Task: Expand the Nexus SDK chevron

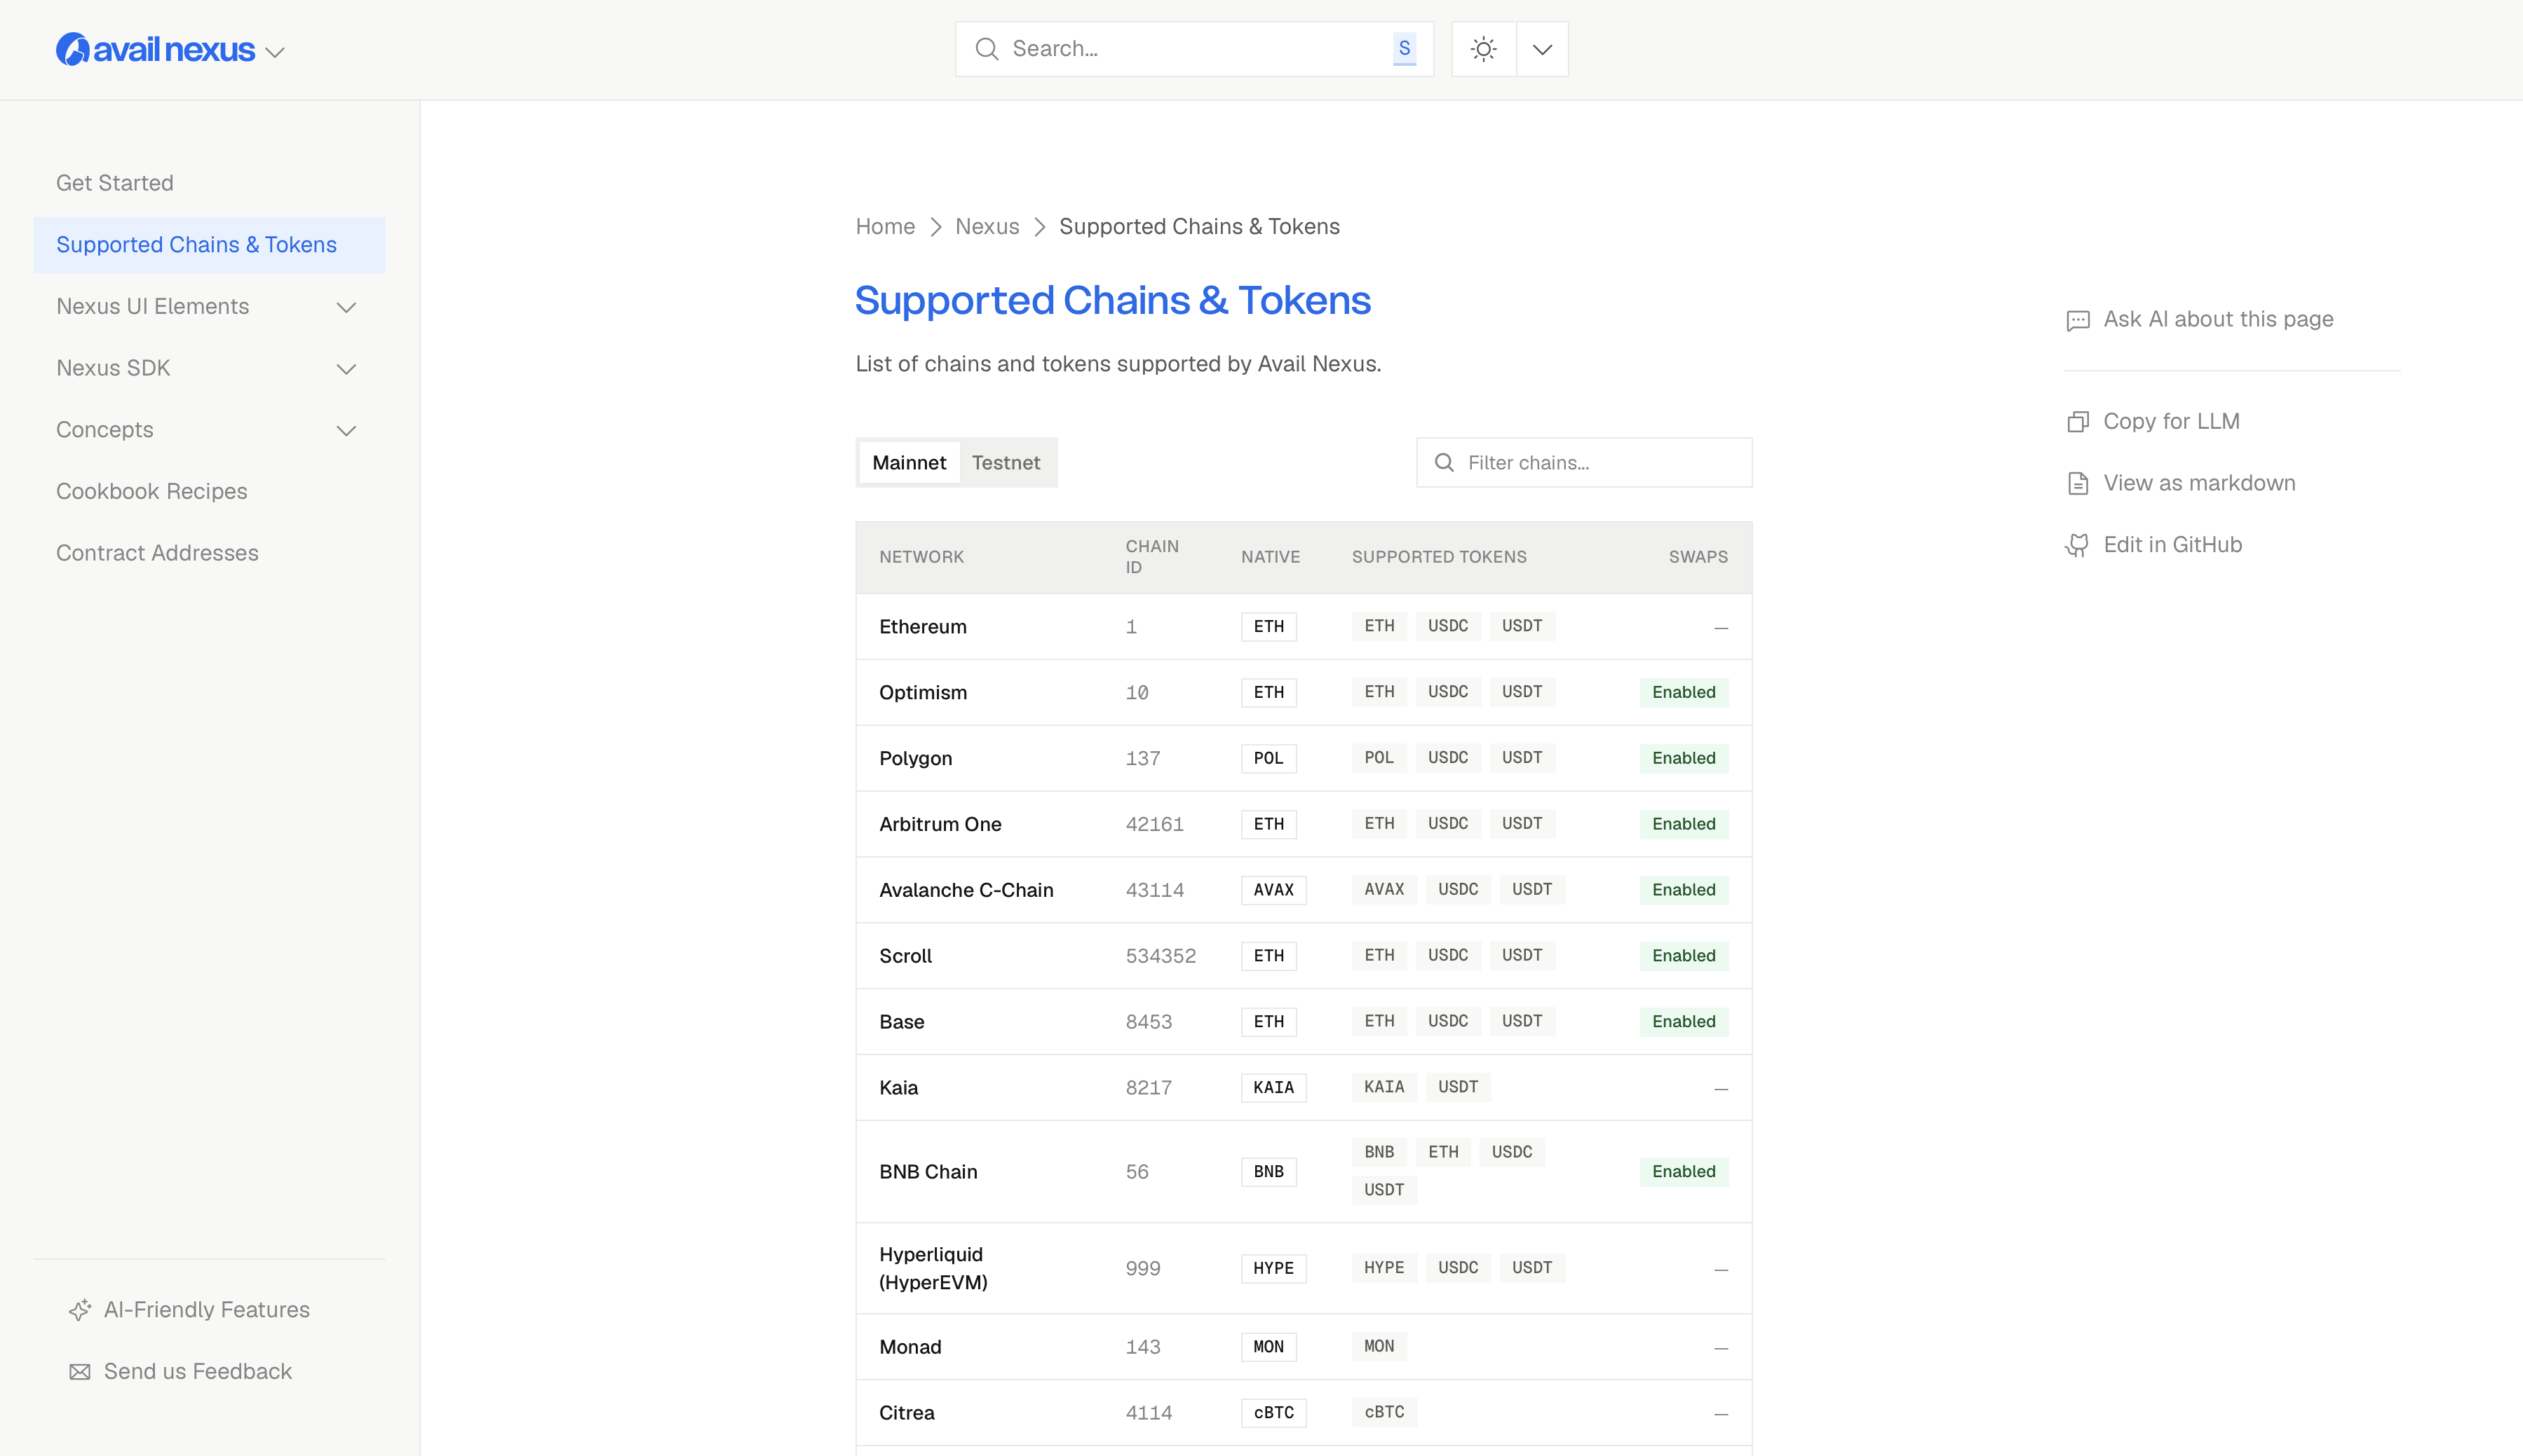Action: pos(346,369)
